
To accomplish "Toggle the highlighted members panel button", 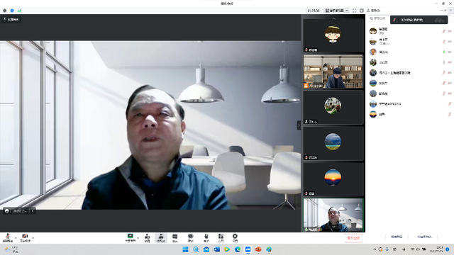I will tap(161, 238).
